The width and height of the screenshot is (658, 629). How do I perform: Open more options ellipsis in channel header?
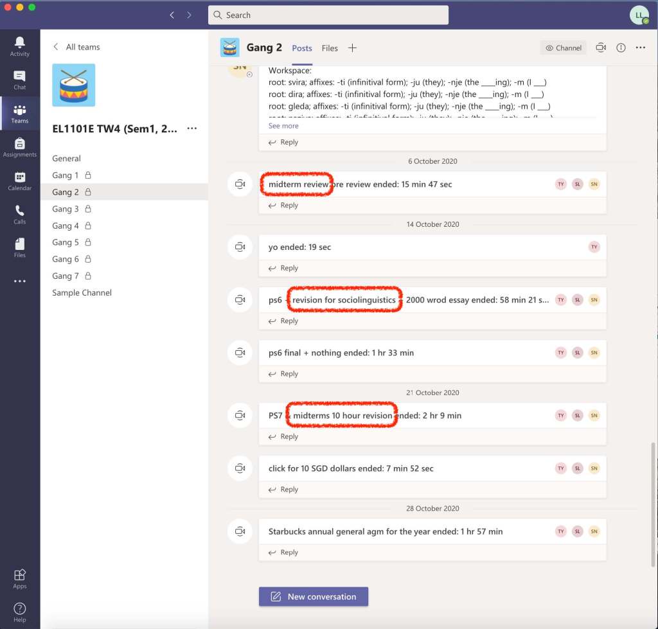pos(640,48)
